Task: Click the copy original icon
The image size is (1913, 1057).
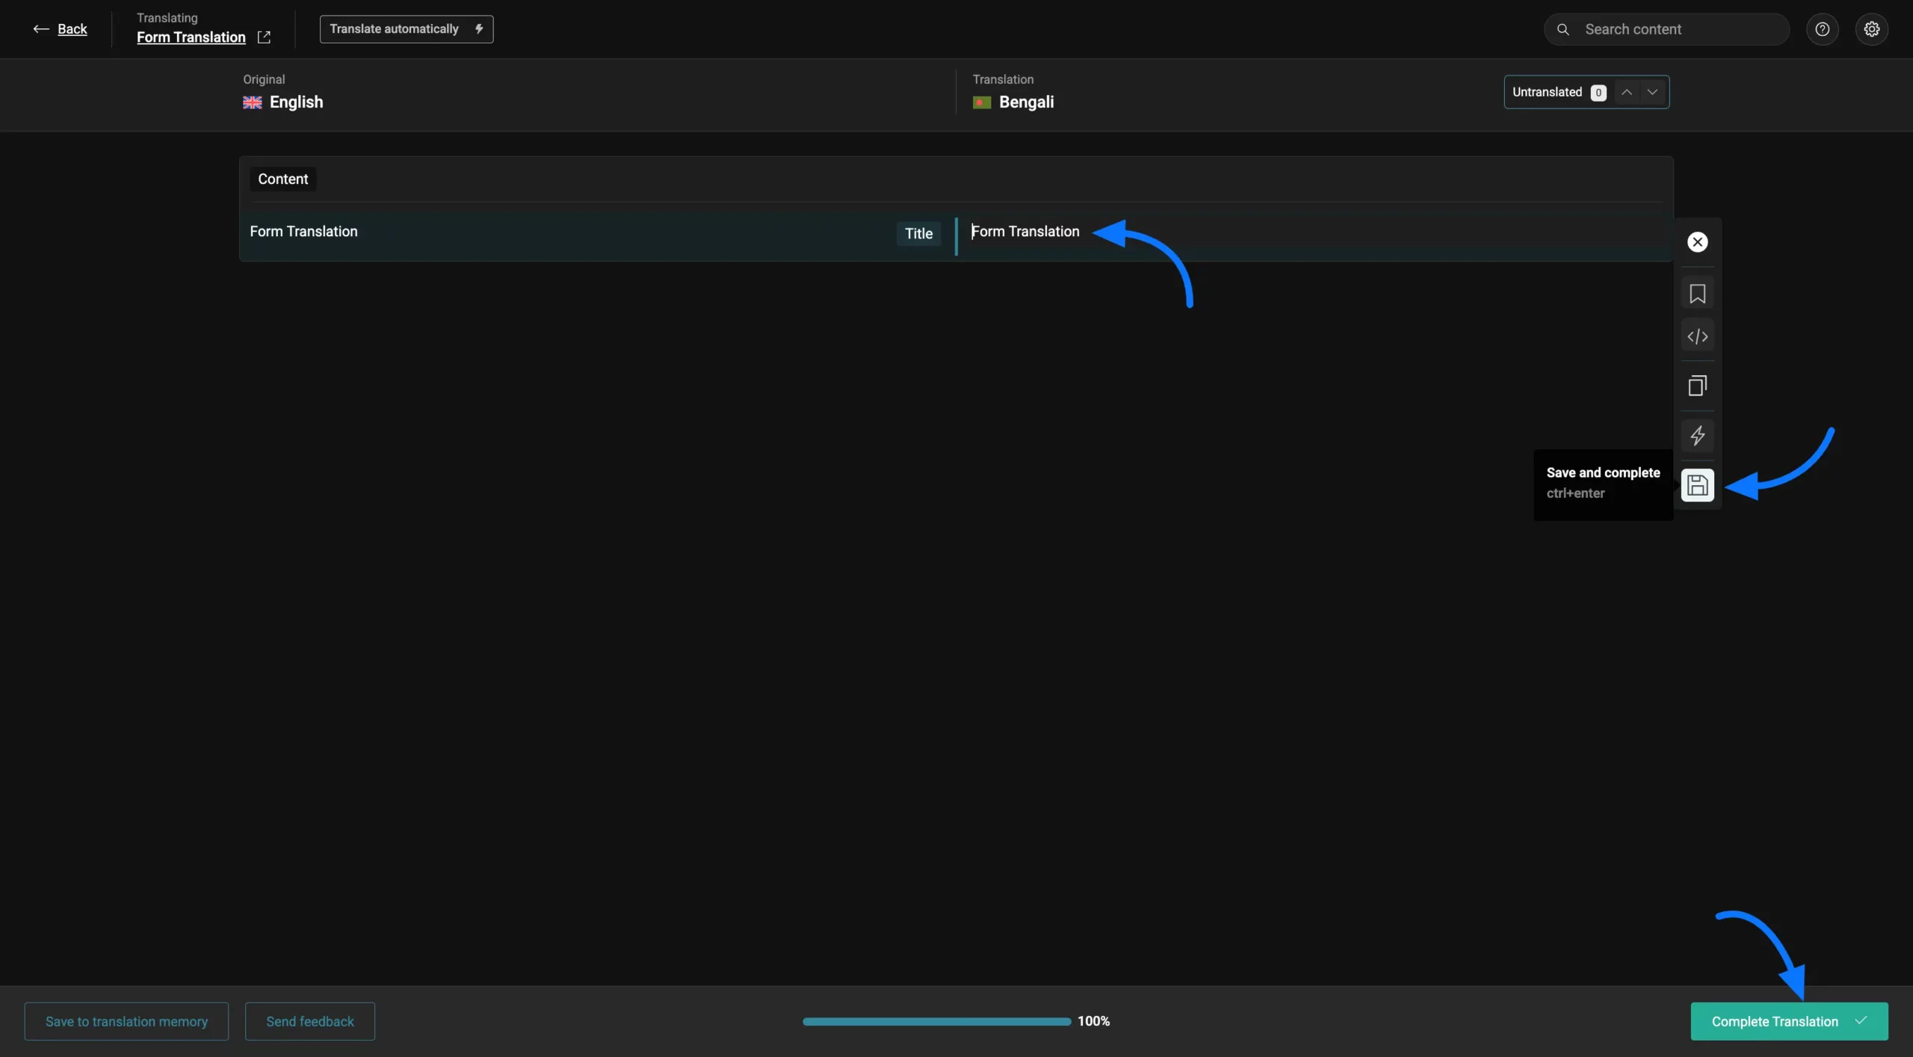Action: click(1697, 386)
